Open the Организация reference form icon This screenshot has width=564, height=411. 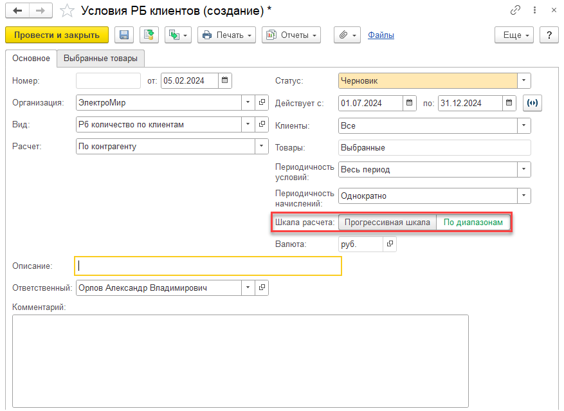coord(262,103)
